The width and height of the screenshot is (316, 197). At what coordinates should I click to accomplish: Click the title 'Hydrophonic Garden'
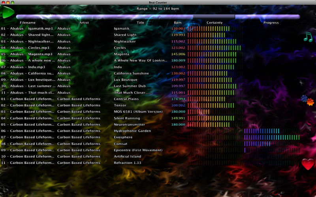(x=132, y=131)
